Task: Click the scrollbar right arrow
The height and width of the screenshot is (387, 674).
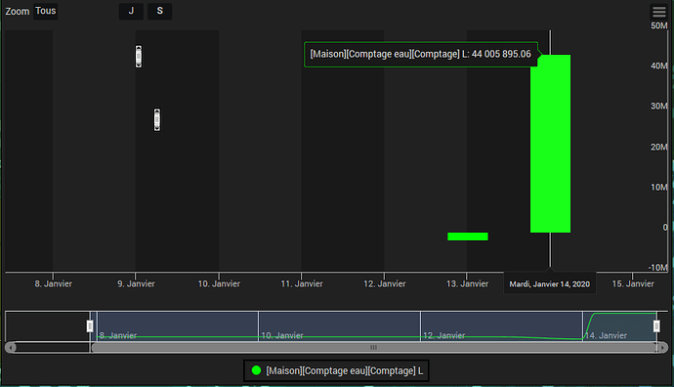Action: [x=662, y=347]
